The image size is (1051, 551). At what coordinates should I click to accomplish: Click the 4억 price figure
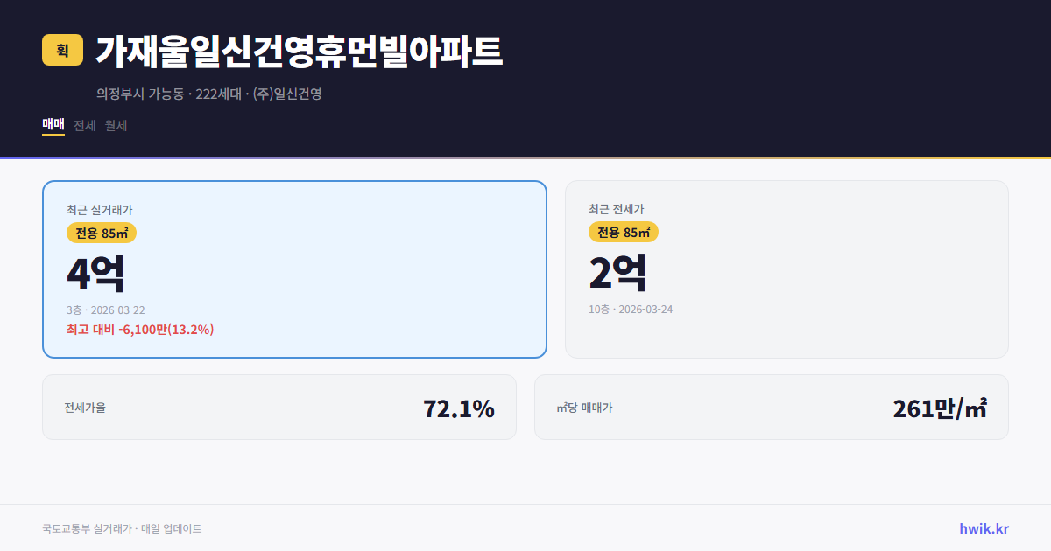(93, 272)
